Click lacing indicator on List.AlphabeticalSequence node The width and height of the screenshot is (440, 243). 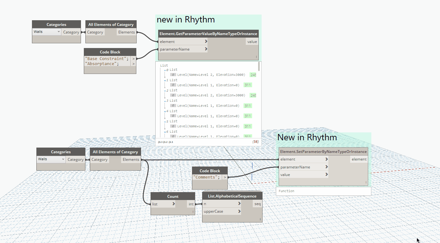click(x=260, y=219)
